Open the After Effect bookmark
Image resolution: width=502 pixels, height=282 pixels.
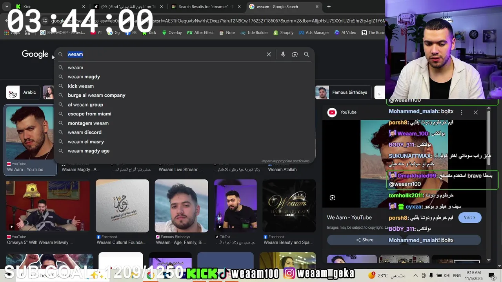[200, 33]
